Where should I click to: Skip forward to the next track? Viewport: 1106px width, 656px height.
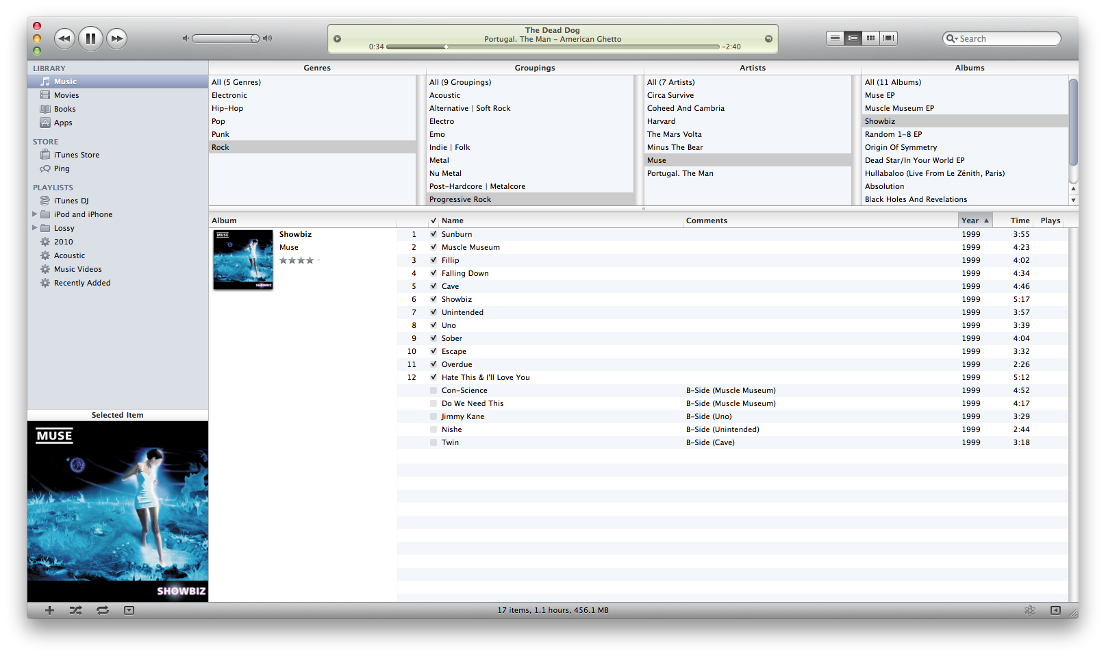point(117,38)
